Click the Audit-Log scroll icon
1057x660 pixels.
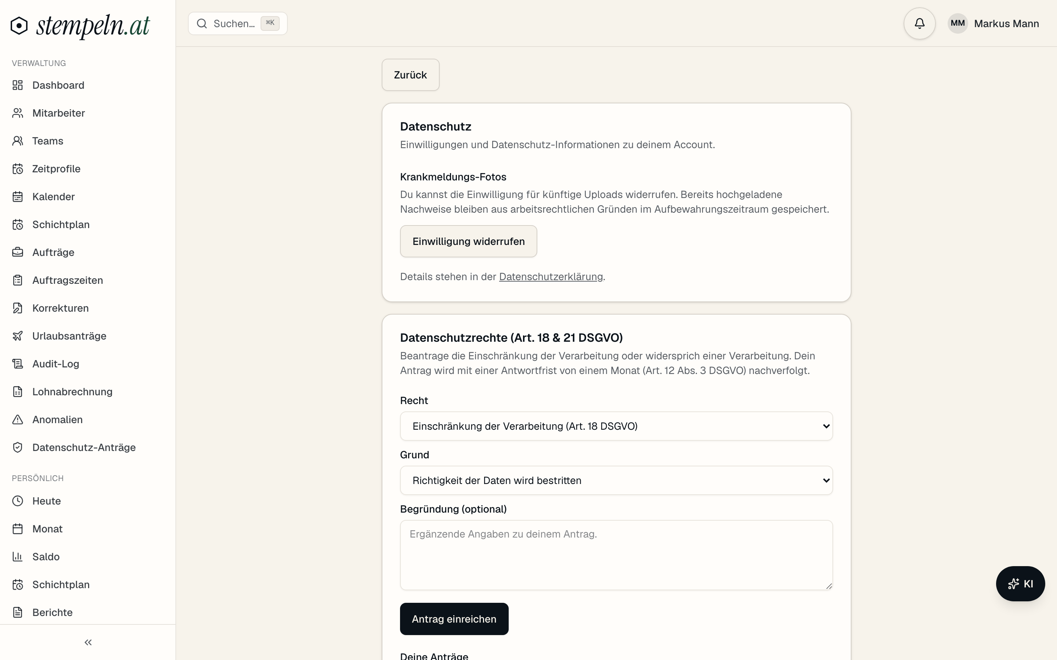point(18,364)
